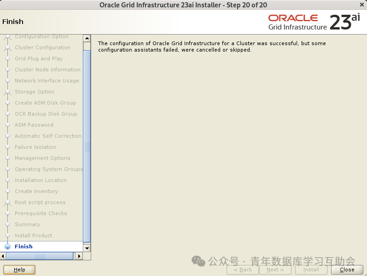Select the Configuration Option step
367x276 pixels.
[x=41, y=37]
